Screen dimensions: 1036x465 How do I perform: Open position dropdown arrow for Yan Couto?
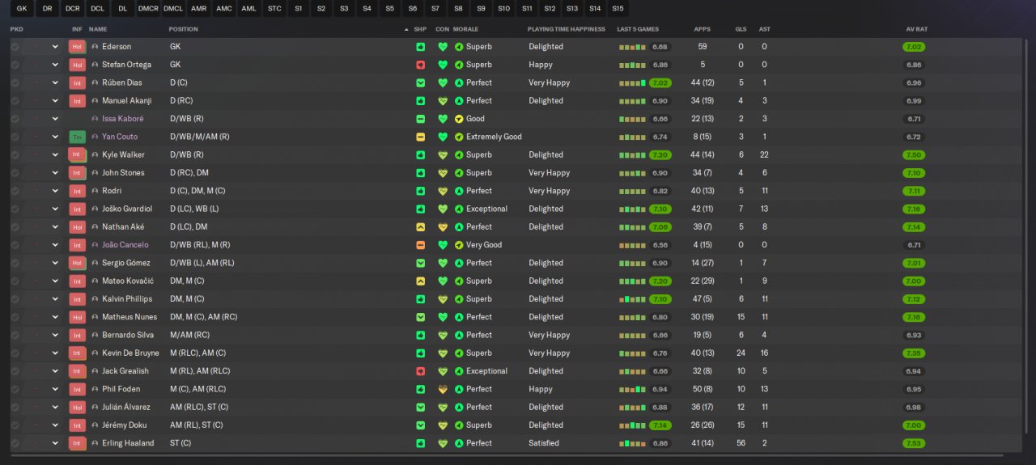coord(55,137)
